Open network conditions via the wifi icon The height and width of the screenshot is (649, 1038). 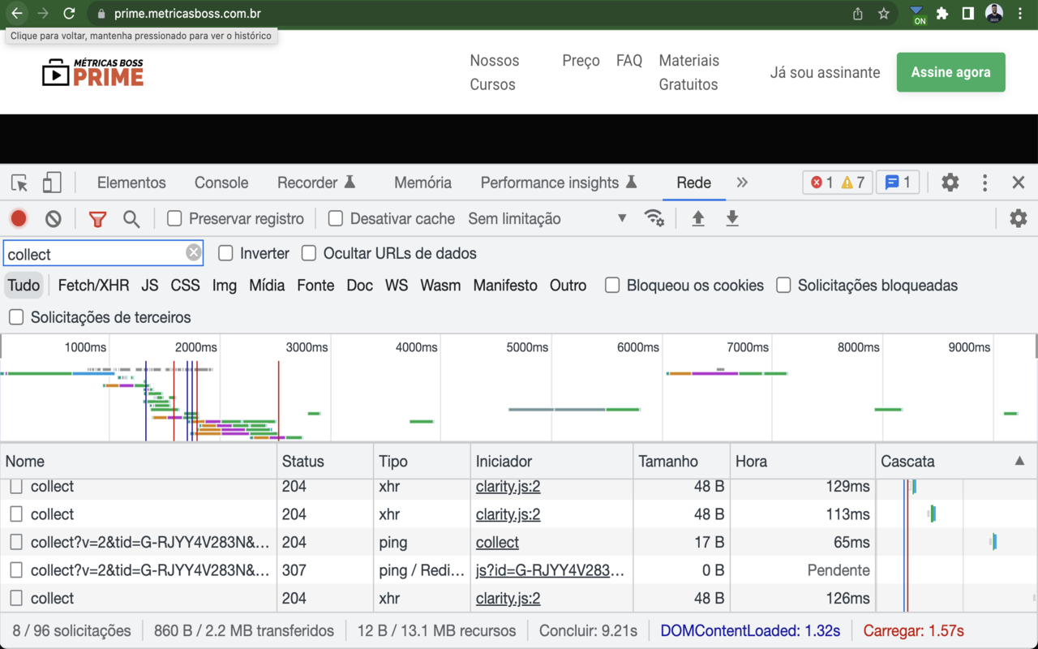[x=654, y=218]
